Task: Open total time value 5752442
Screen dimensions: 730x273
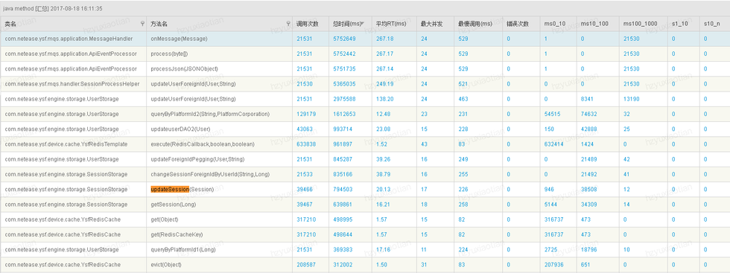Action: (344, 54)
